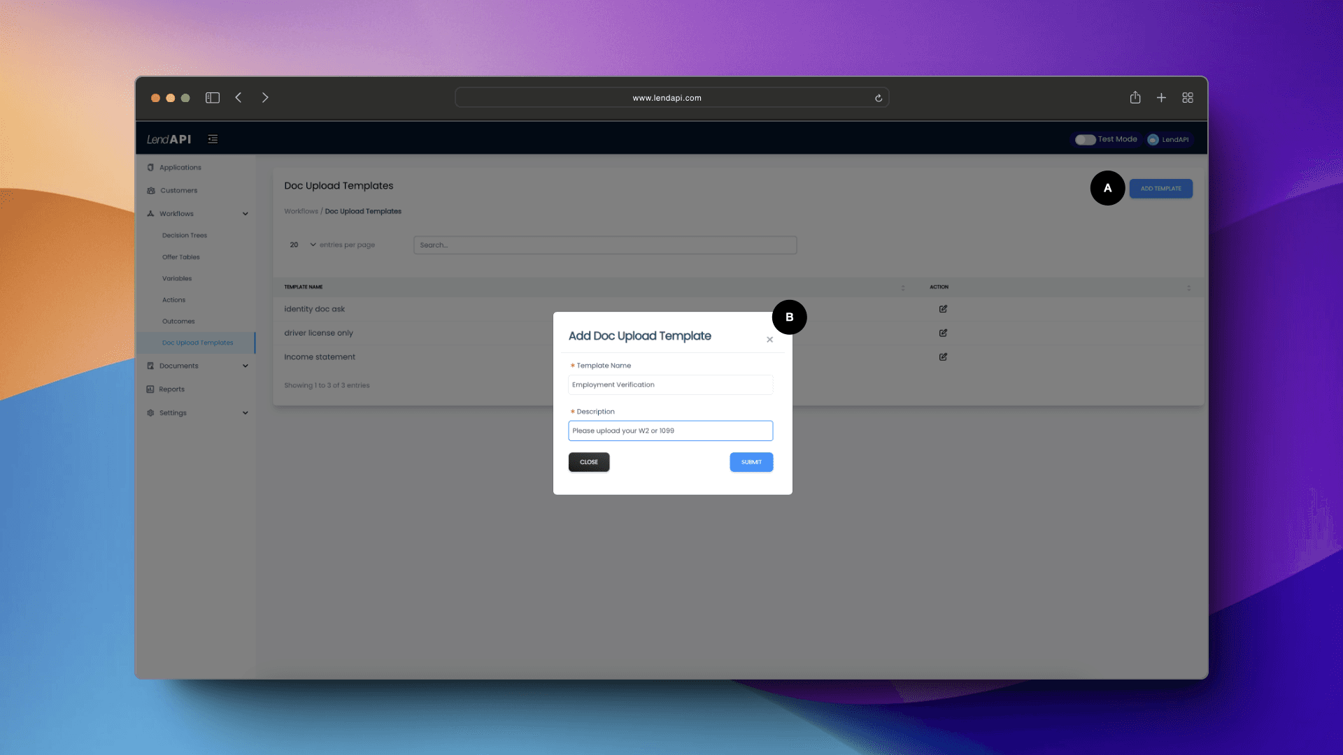1343x755 pixels.
Task: Sort by the Template Name column arrows
Action: pyautogui.click(x=903, y=287)
